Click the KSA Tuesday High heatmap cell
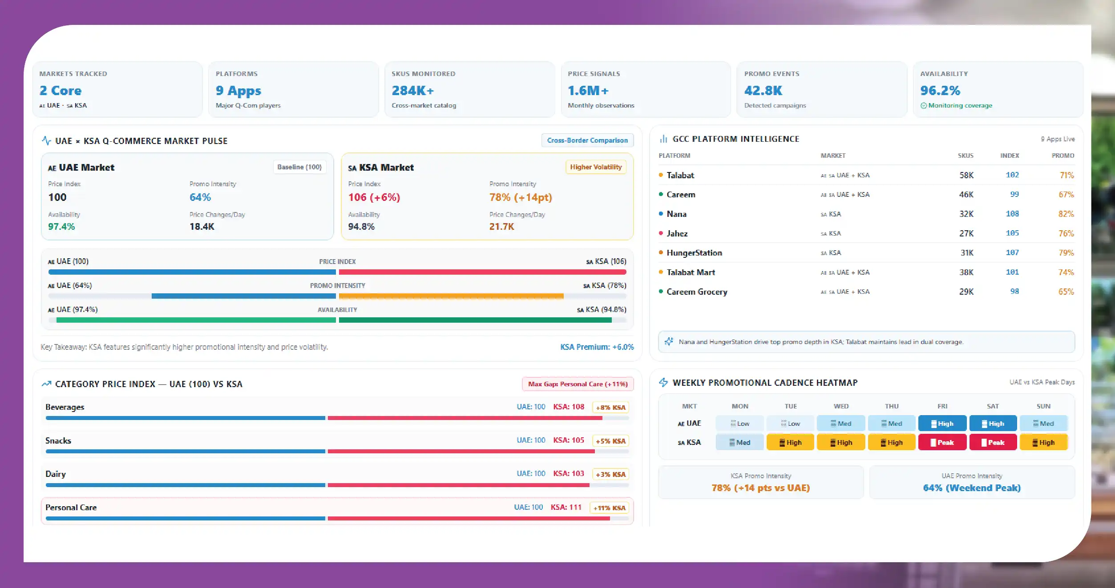1115x588 pixels. tap(790, 442)
